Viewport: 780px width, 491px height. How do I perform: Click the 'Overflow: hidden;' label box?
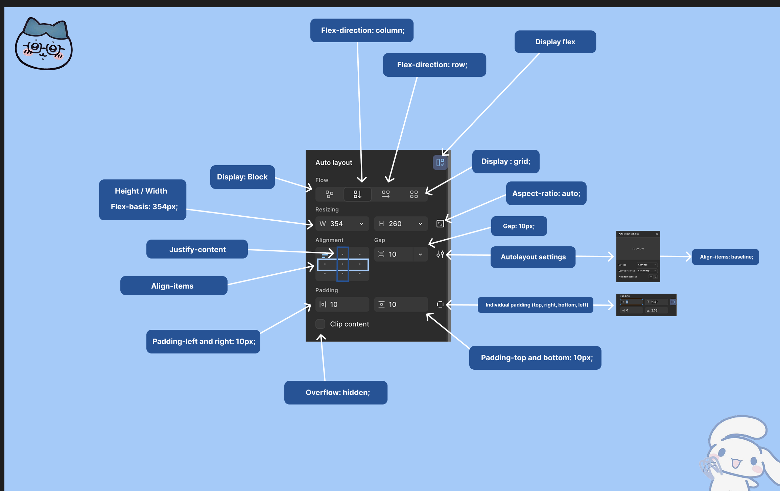[x=336, y=393]
